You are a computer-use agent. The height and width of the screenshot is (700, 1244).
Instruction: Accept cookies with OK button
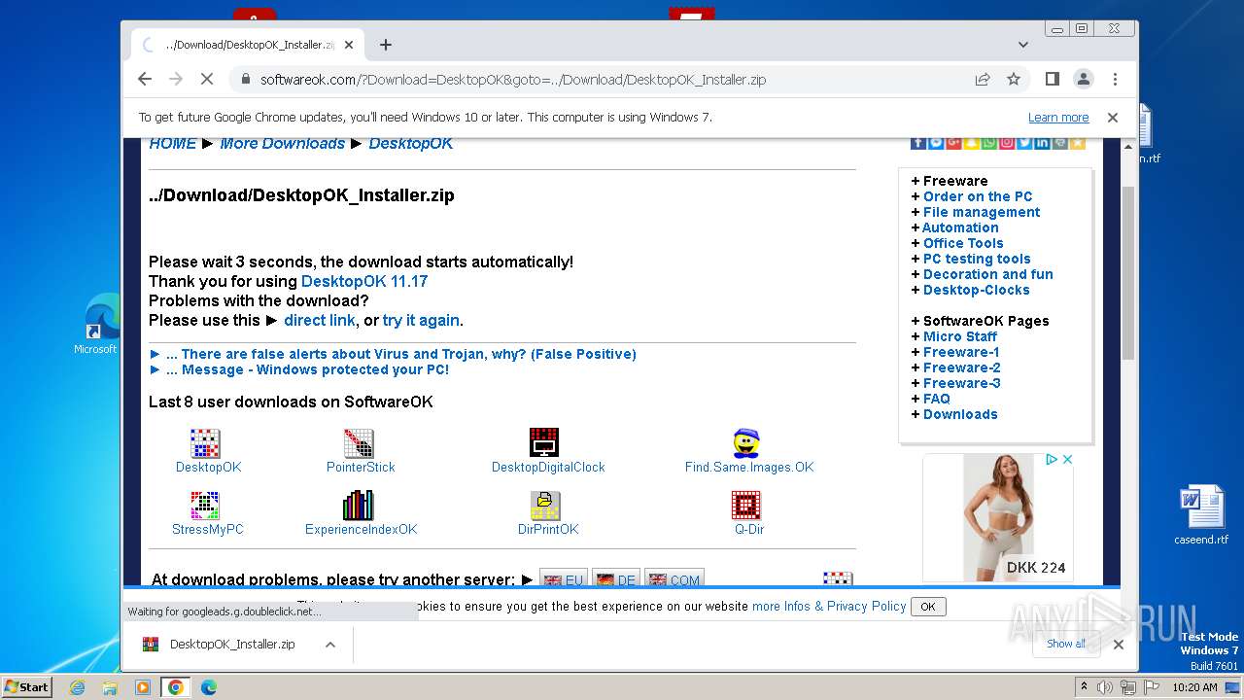pyautogui.click(x=928, y=607)
